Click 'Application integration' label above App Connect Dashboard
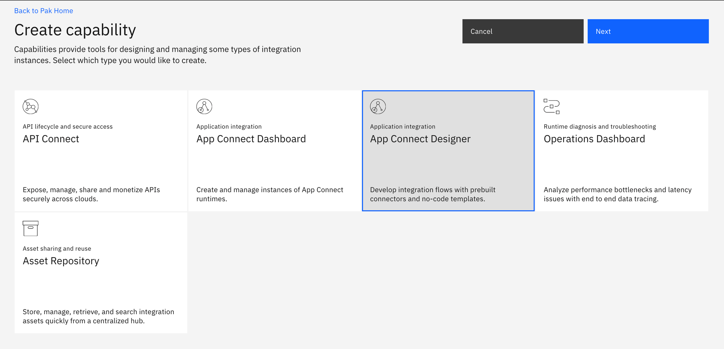Image resolution: width=724 pixels, height=349 pixels. (x=229, y=126)
